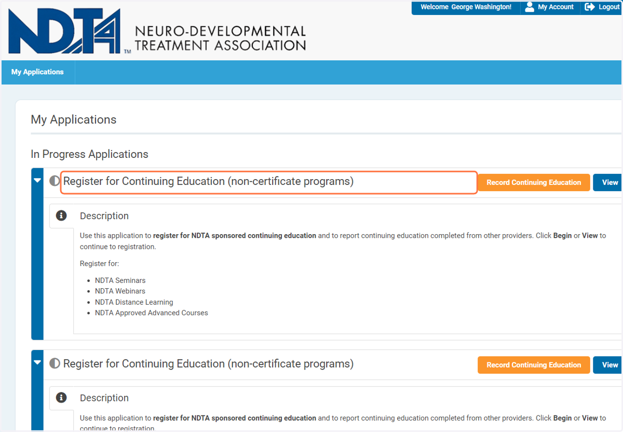Click the NDTA Distance Learning list item

134,302
